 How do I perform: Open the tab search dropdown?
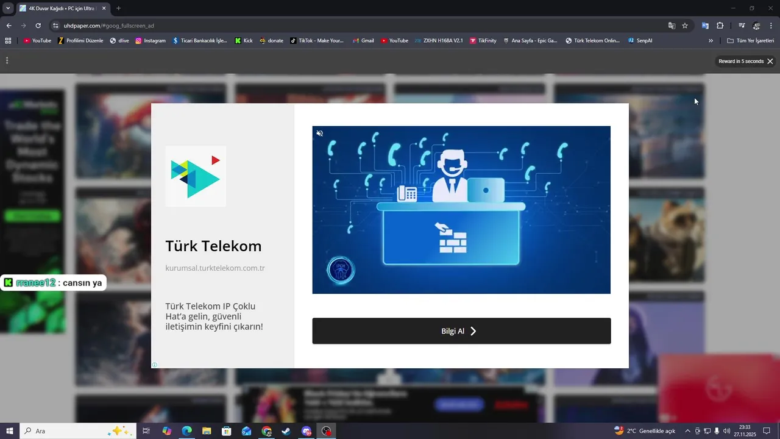pos(8,9)
